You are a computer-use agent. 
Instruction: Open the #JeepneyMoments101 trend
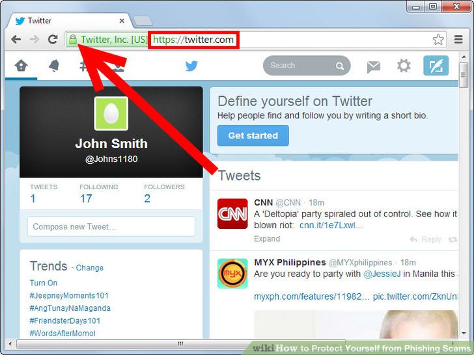pos(69,296)
